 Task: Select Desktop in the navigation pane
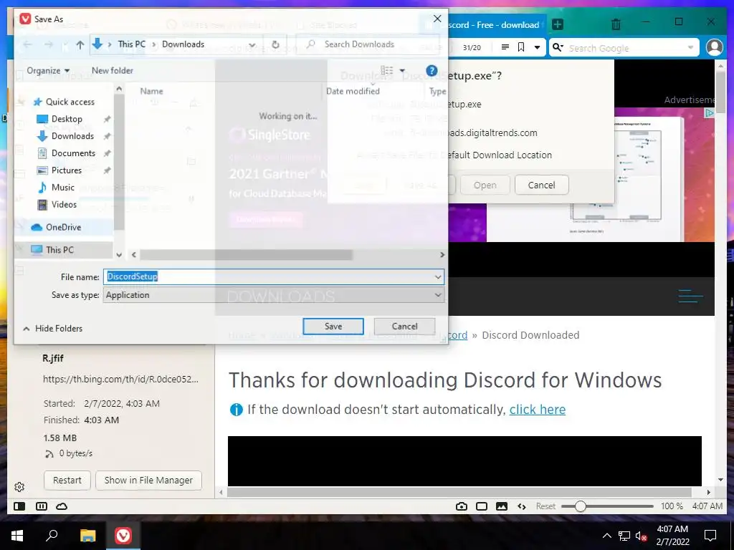67,120
